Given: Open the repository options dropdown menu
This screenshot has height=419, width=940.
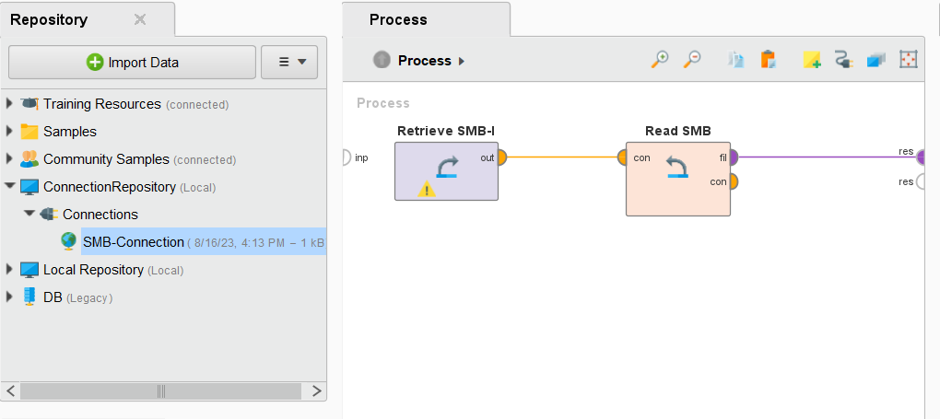Looking at the screenshot, I should (289, 63).
